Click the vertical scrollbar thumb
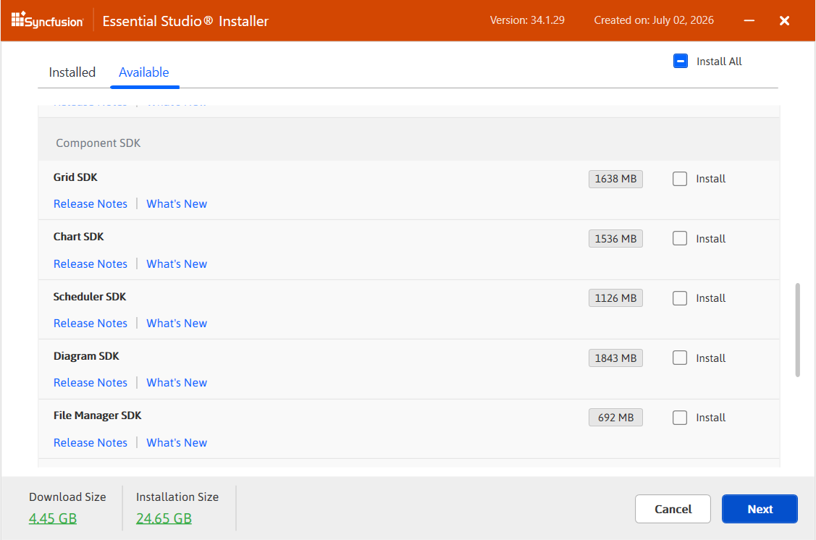816x540 pixels. tap(797, 330)
